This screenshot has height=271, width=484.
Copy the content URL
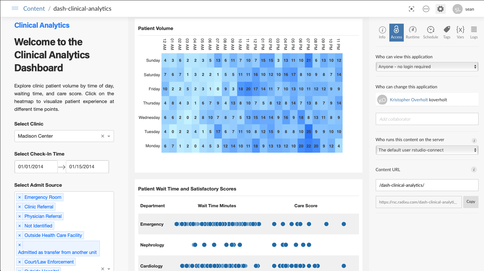click(470, 202)
